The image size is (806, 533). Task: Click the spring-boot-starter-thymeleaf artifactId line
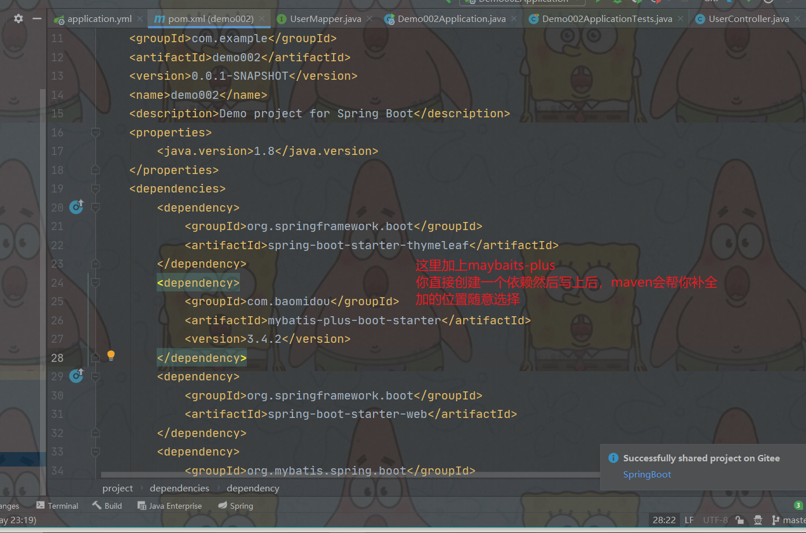click(372, 245)
